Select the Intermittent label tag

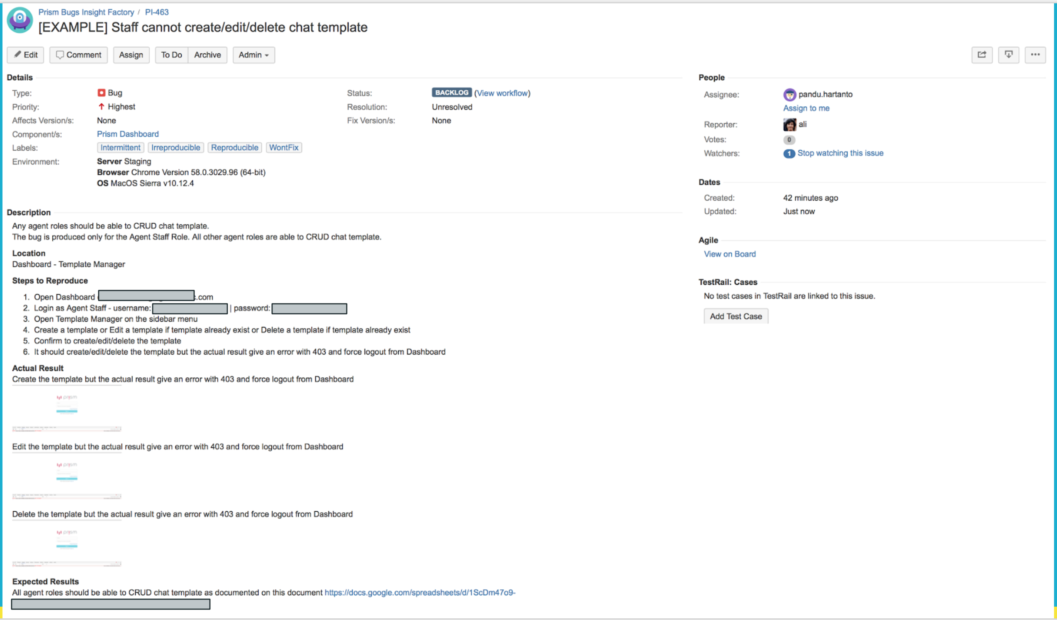pos(120,147)
